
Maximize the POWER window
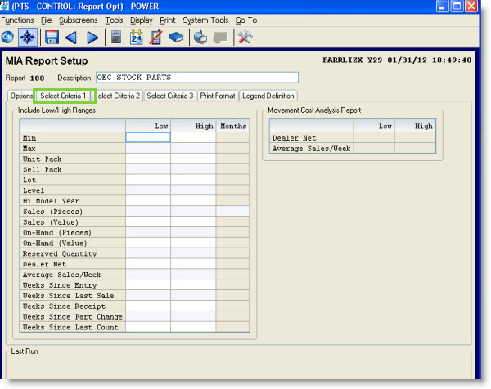pyautogui.click(x=457, y=6)
